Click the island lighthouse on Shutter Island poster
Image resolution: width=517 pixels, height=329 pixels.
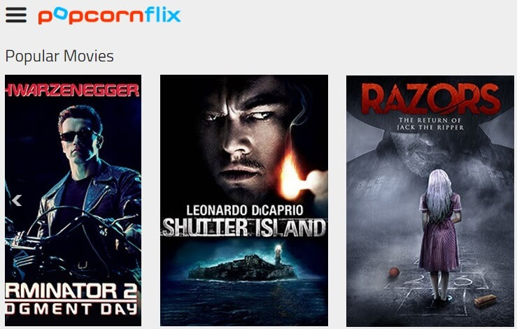click(x=279, y=253)
